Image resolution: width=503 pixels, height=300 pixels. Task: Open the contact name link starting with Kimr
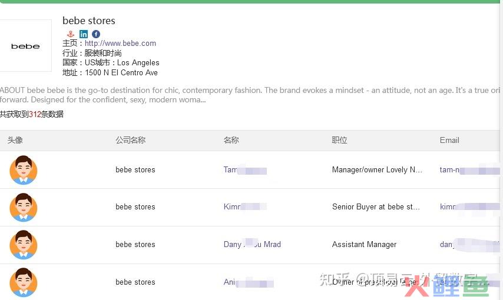pyautogui.click(x=245, y=207)
